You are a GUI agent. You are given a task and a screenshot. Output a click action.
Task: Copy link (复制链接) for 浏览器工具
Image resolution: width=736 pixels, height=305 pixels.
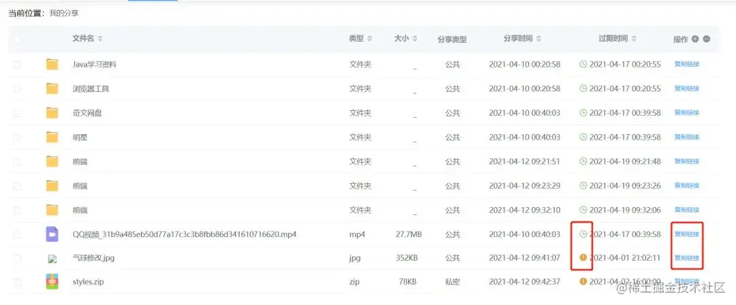click(687, 89)
